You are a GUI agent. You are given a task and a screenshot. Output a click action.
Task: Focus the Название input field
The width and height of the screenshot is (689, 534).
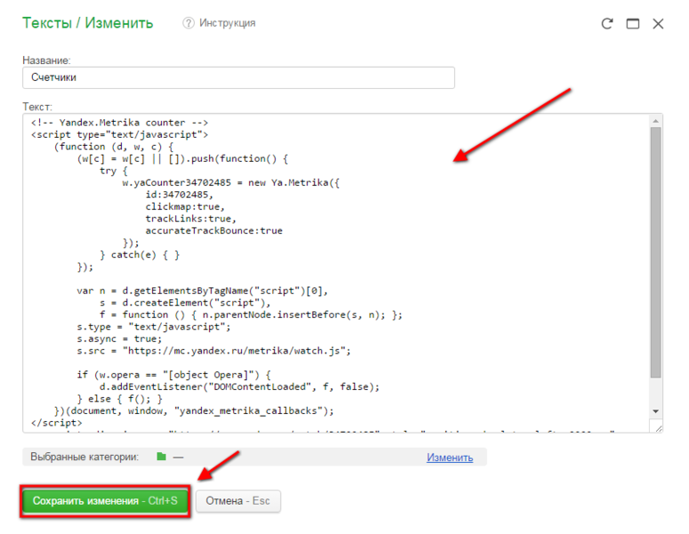pyautogui.click(x=239, y=77)
